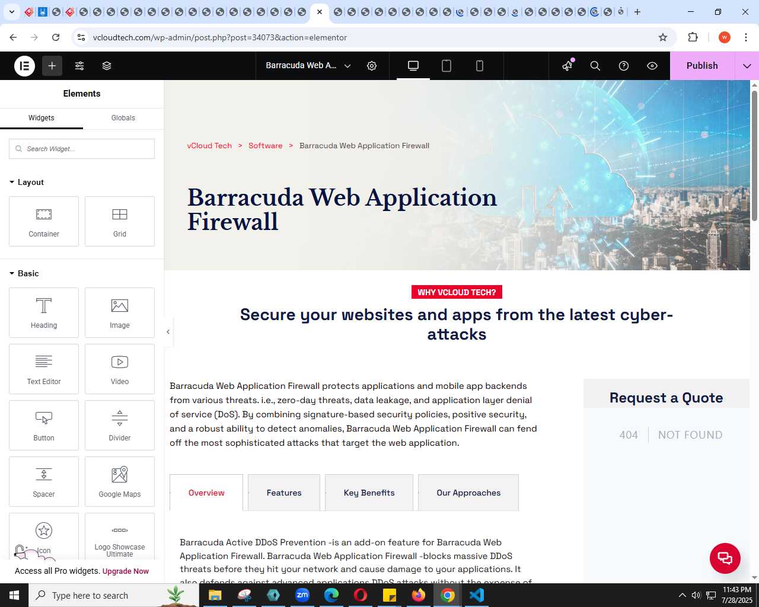Select the Divider widget
This screenshot has height=607, width=759.
[x=120, y=425]
